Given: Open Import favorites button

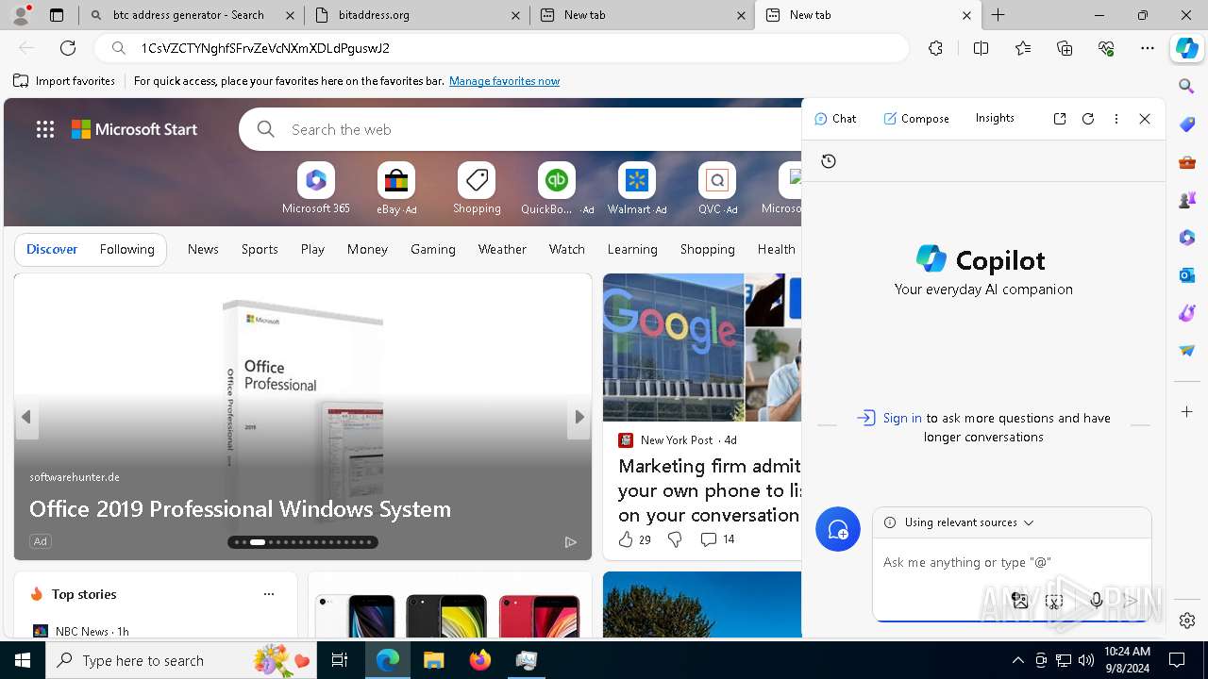Looking at the screenshot, I should [64, 81].
